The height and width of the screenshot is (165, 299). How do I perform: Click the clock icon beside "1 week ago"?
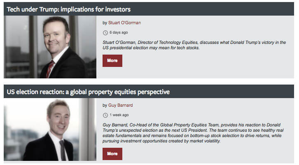click(x=105, y=115)
